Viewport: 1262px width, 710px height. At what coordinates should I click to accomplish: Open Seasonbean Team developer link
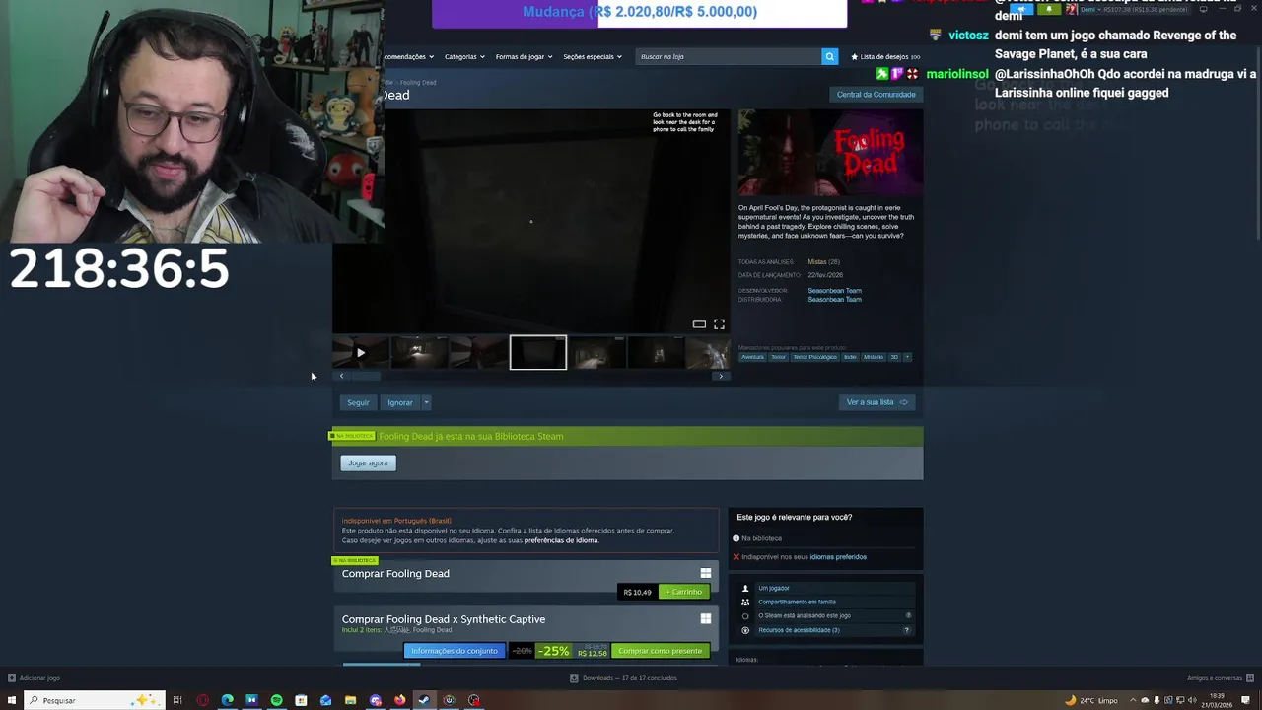834,291
